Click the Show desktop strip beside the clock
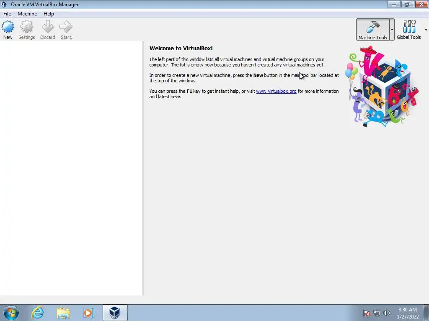429x321 pixels. (x=426, y=313)
